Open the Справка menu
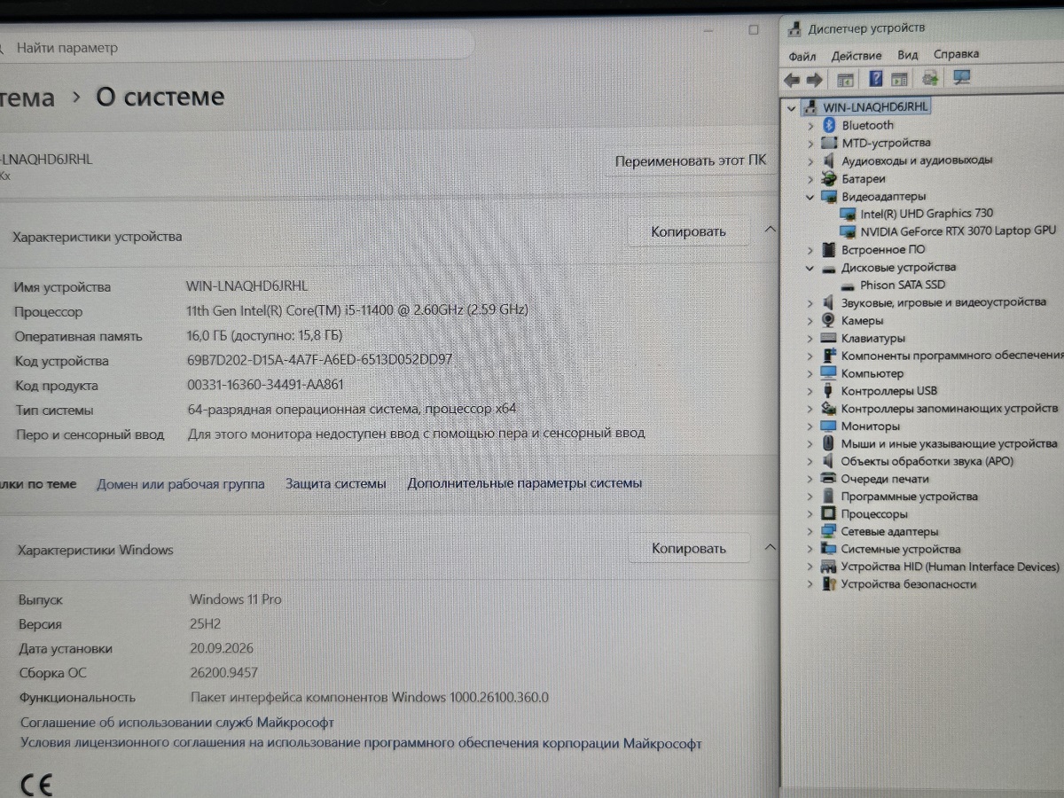1064x798 pixels. point(957,53)
